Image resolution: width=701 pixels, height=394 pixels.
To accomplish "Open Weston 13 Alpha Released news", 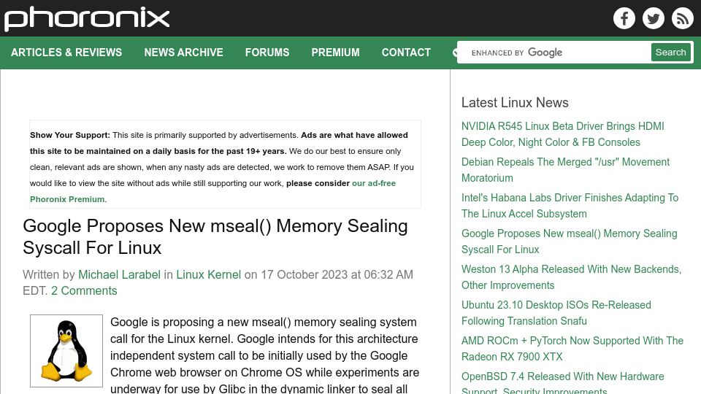I will 571,277.
